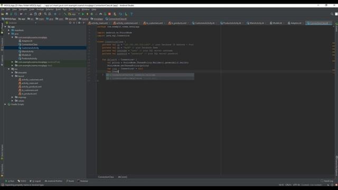Click the MSSQLApp breadcrumb in navigation bar
Screen dimensions: 338x190
9,19
